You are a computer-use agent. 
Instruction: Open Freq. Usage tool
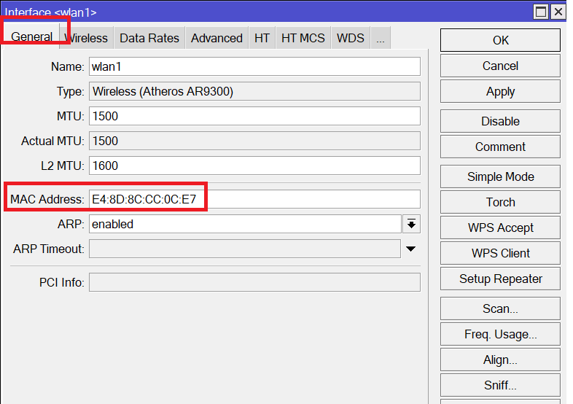point(500,334)
